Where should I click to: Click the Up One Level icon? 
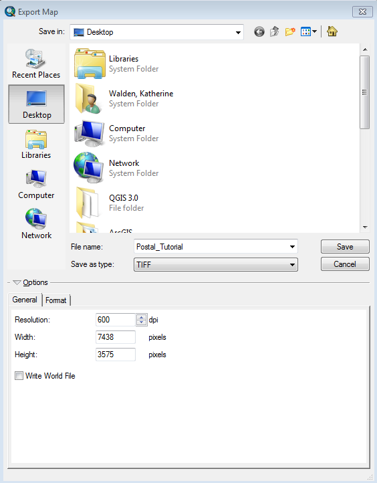pyautogui.click(x=275, y=31)
